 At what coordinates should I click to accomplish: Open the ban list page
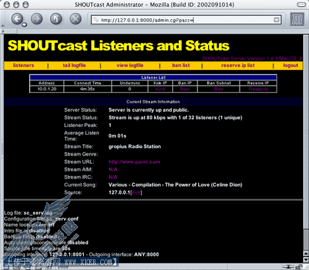pos(181,65)
